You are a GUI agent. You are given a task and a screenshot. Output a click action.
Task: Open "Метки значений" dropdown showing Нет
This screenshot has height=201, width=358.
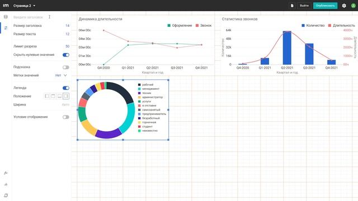click(61, 75)
